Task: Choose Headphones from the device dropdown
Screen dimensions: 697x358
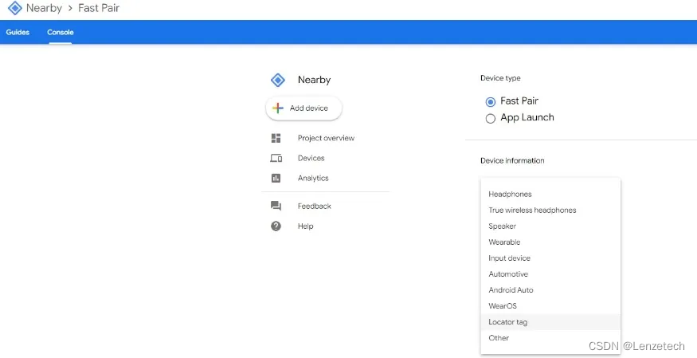Action: click(x=550, y=194)
